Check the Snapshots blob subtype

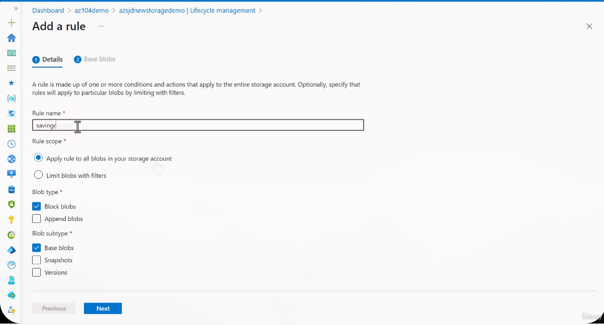pyautogui.click(x=36, y=259)
